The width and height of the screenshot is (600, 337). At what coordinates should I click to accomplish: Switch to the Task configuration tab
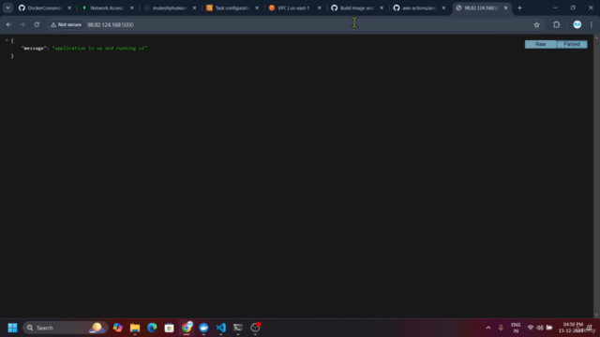[x=232, y=7]
